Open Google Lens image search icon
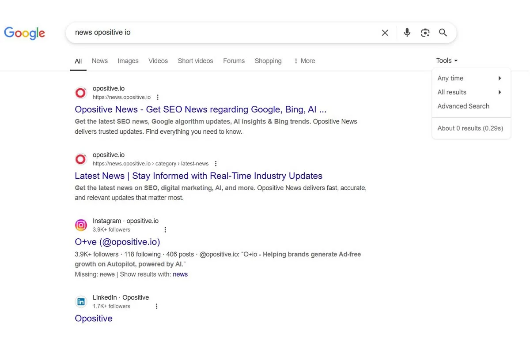This screenshot has height=353, width=530. (x=425, y=33)
